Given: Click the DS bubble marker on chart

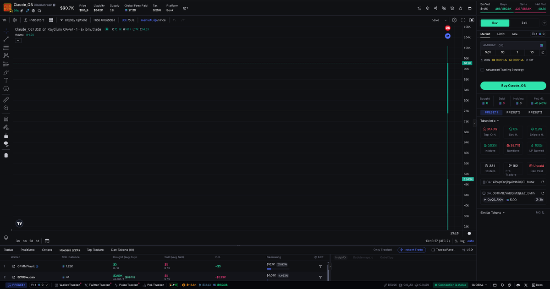Looking at the screenshot, I should [x=448, y=28].
